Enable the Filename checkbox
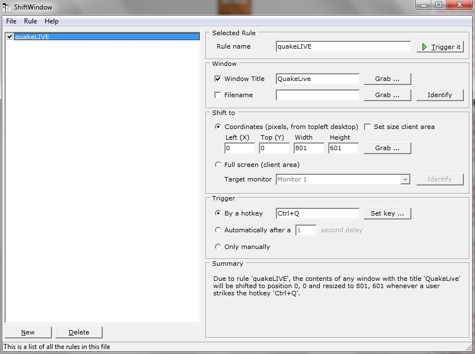This screenshot has height=354, width=475. pyautogui.click(x=218, y=95)
